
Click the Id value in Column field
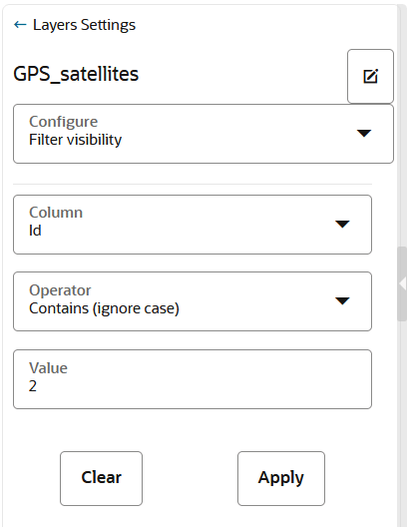tap(35, 231)
